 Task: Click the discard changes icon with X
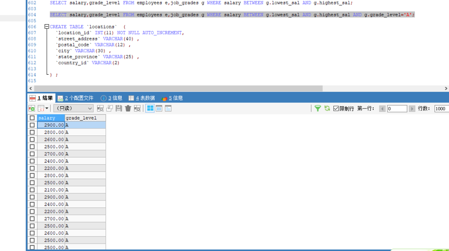click(137, 109)
